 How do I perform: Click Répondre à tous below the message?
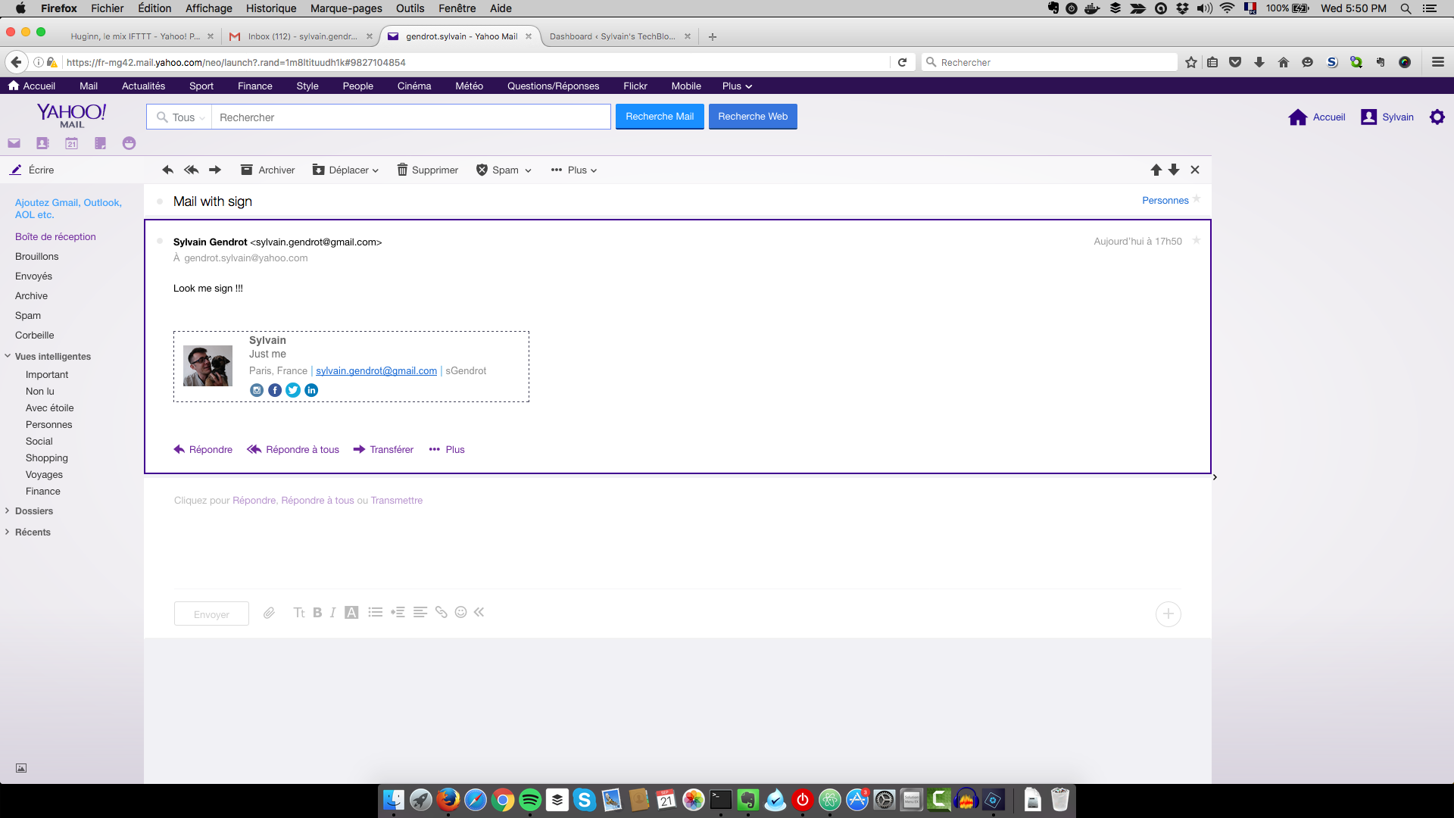pyautogui.click(x=293, y=449)
